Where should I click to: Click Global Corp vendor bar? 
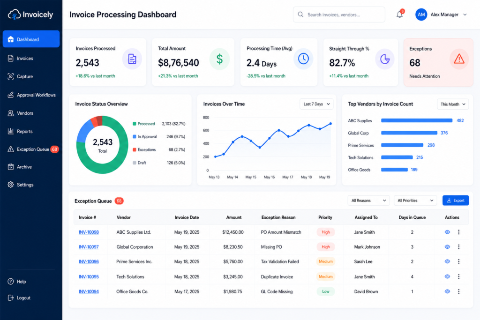(409, 133)
